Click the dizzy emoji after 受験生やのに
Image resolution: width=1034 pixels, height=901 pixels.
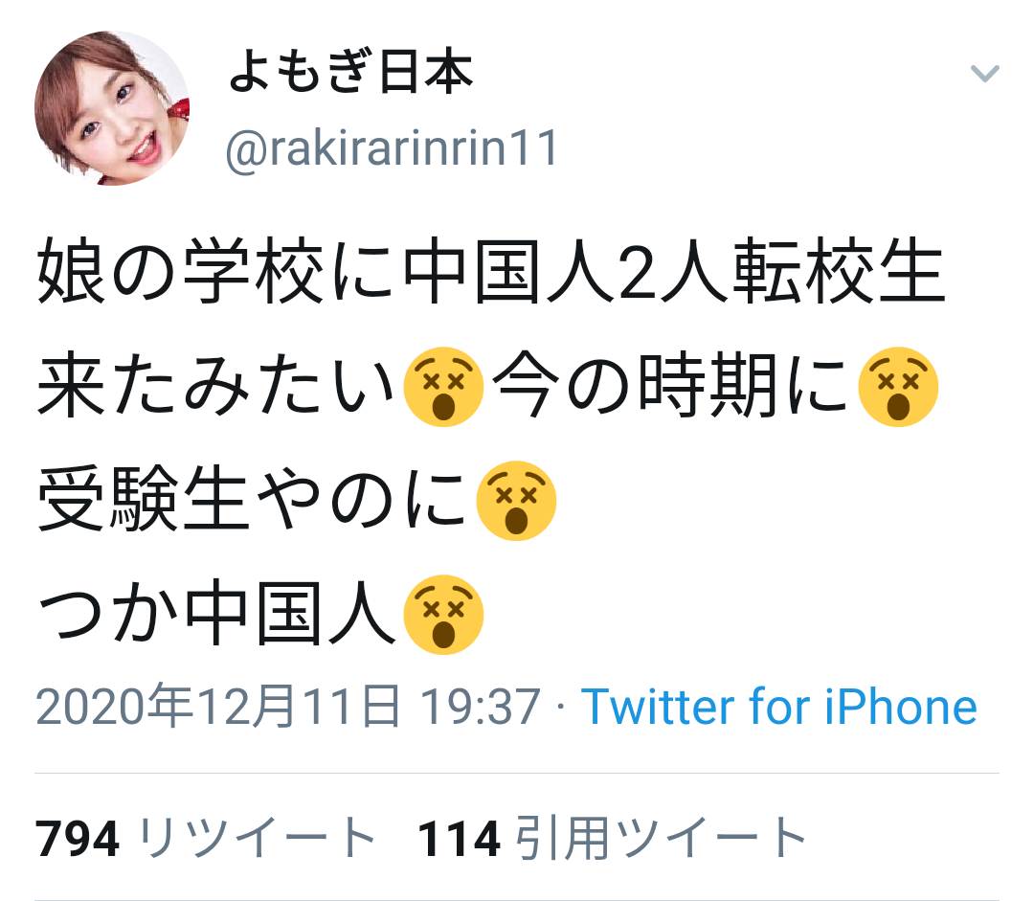coord(516,501)
